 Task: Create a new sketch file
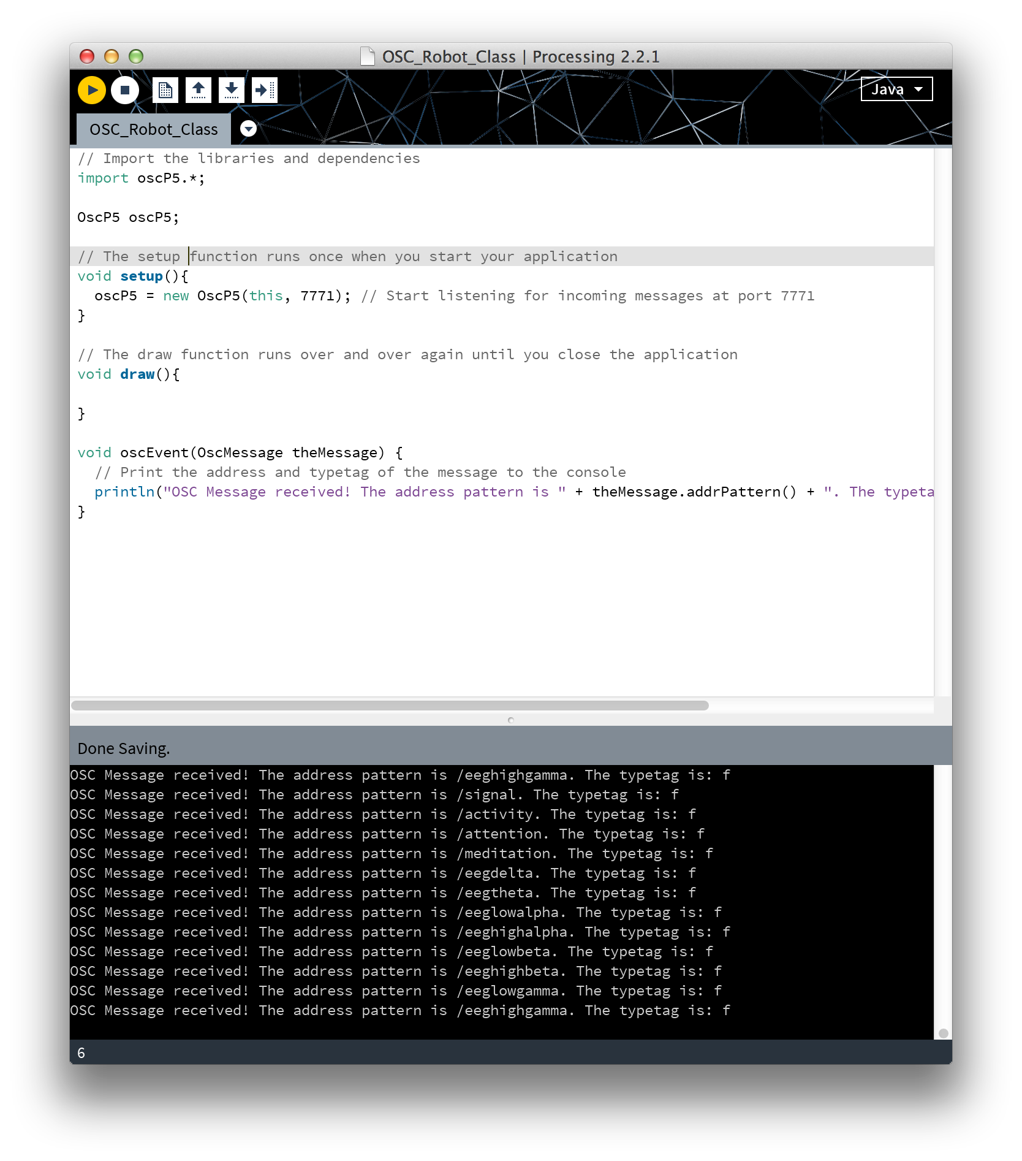click(165, 90)
